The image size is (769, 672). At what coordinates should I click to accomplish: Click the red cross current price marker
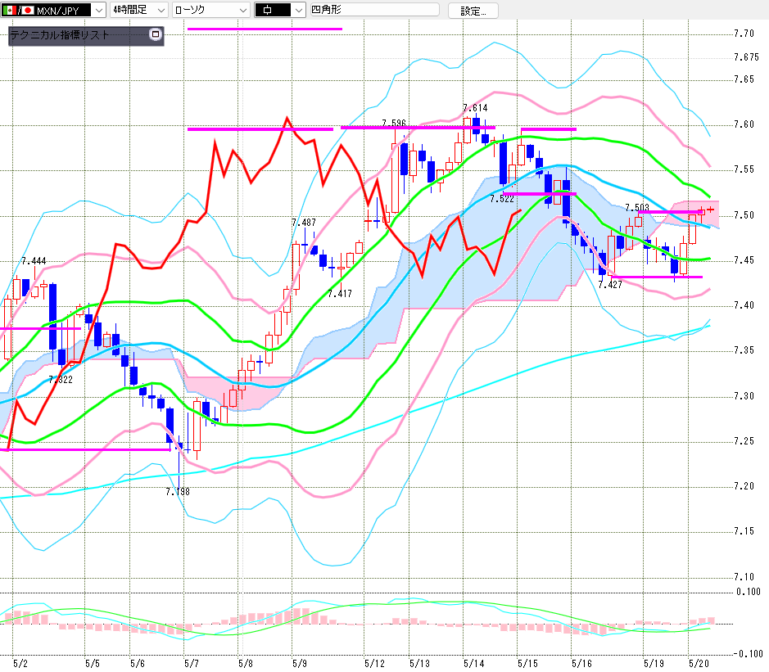(710, 210)
